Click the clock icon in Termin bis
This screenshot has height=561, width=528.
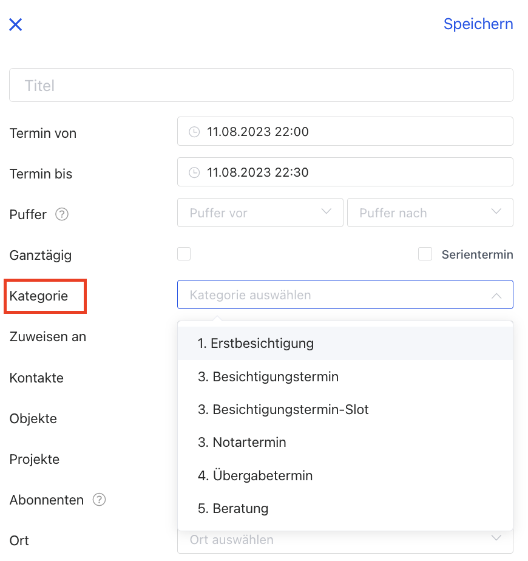pyautogui.click(x=194, y=172)
